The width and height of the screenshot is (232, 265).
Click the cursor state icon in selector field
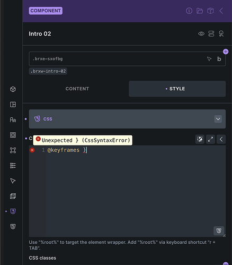click(209, 59)
